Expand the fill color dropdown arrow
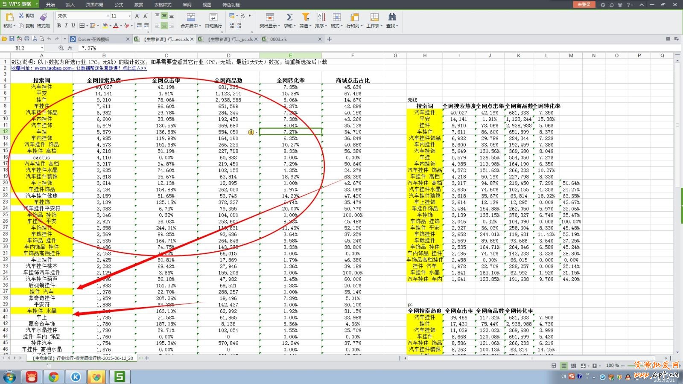 [x=110, y=26]
